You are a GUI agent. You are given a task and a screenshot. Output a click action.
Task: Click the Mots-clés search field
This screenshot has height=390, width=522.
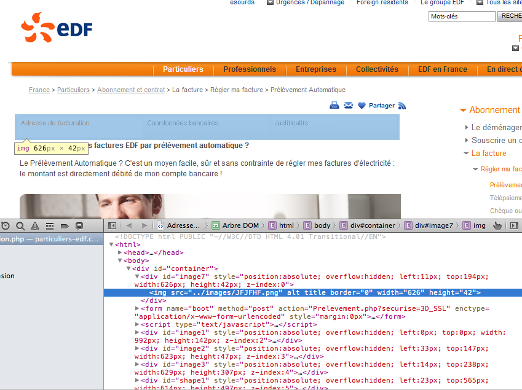pos(461,17)
